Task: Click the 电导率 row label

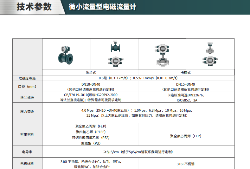Action: click(x=27, y=152)
